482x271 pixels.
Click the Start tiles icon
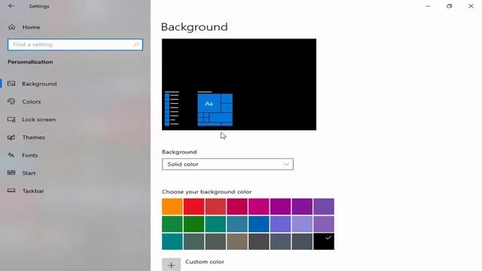point(11,172)
